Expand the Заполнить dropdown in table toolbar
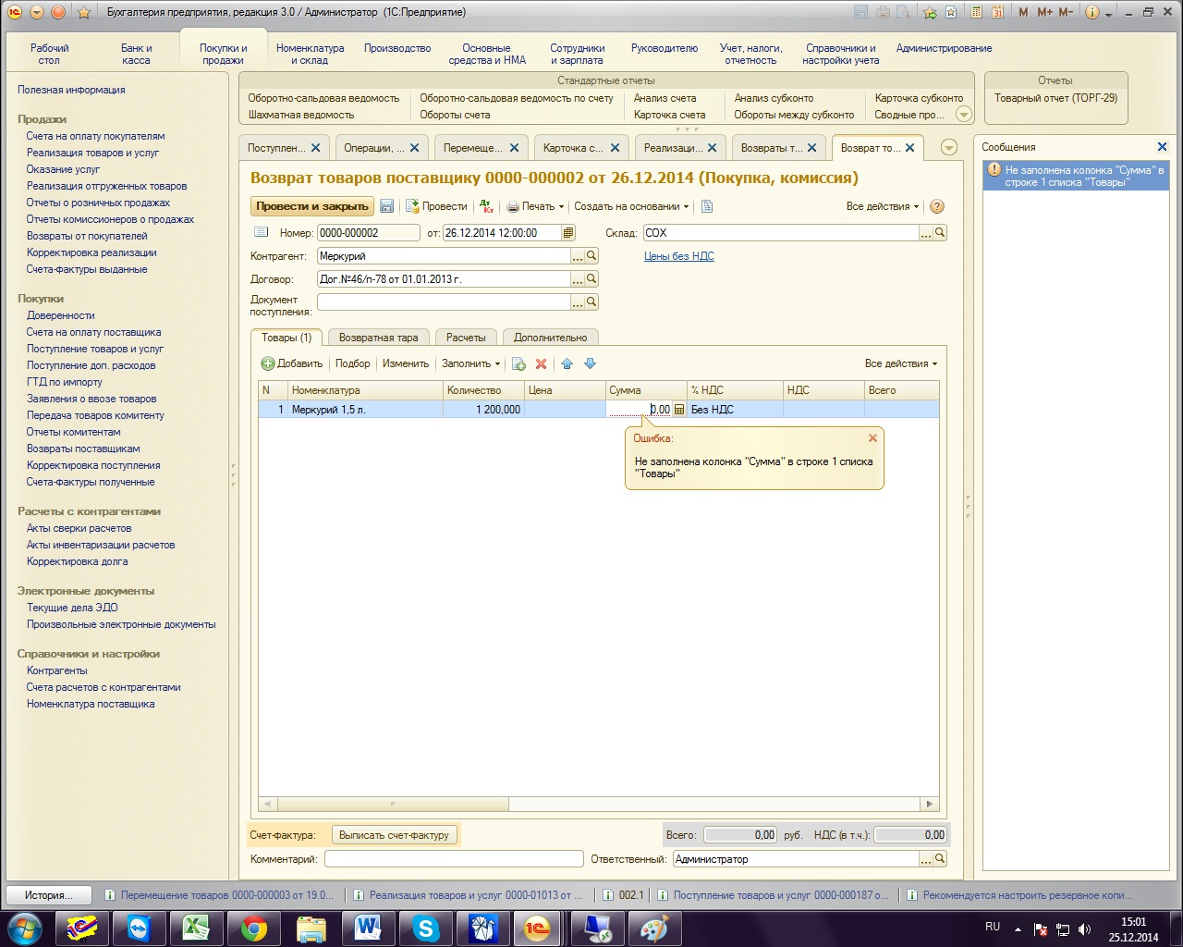 coord(470,364)
